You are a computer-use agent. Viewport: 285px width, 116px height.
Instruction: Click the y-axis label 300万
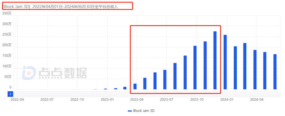click(x=7, y=24)
